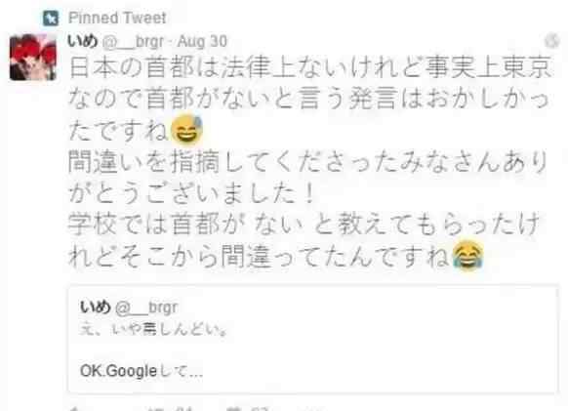Open the Aug 30 timestamp permalink

[202, 41]
